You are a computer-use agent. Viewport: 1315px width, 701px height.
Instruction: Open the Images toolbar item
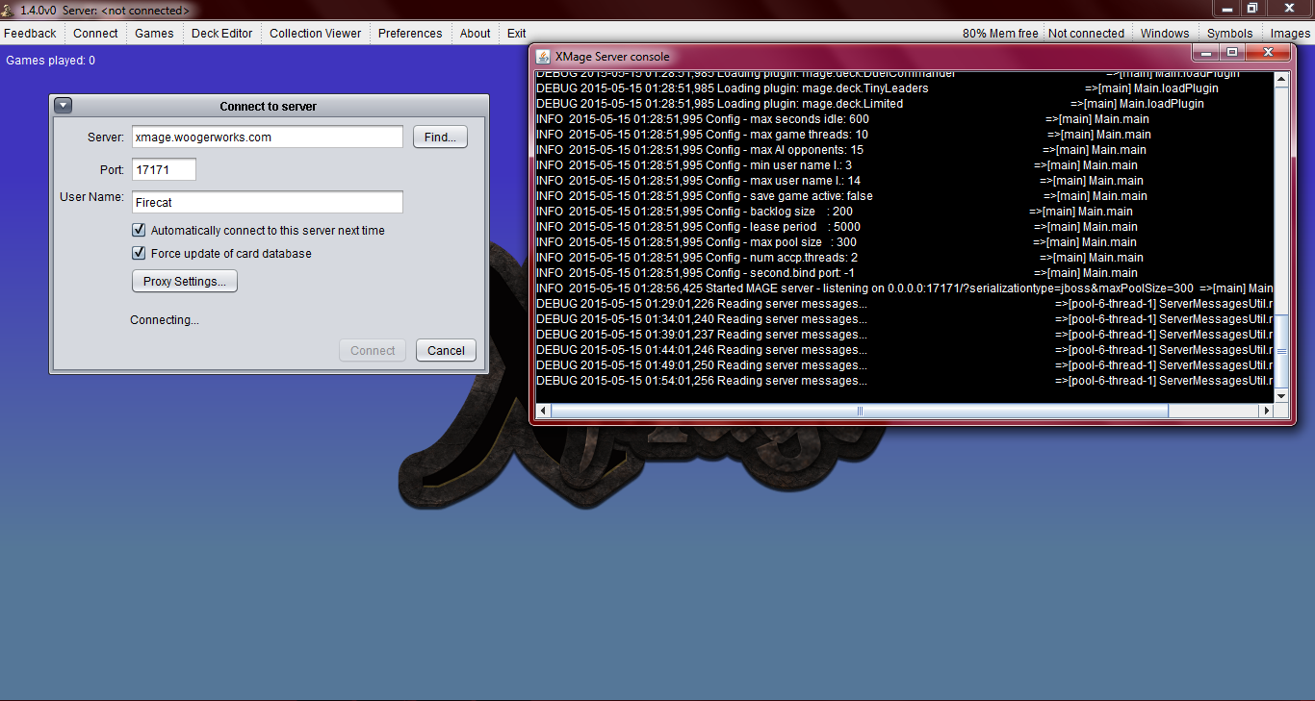point(1290,33)
